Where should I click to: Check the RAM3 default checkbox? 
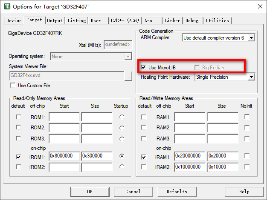pos(144,138)
